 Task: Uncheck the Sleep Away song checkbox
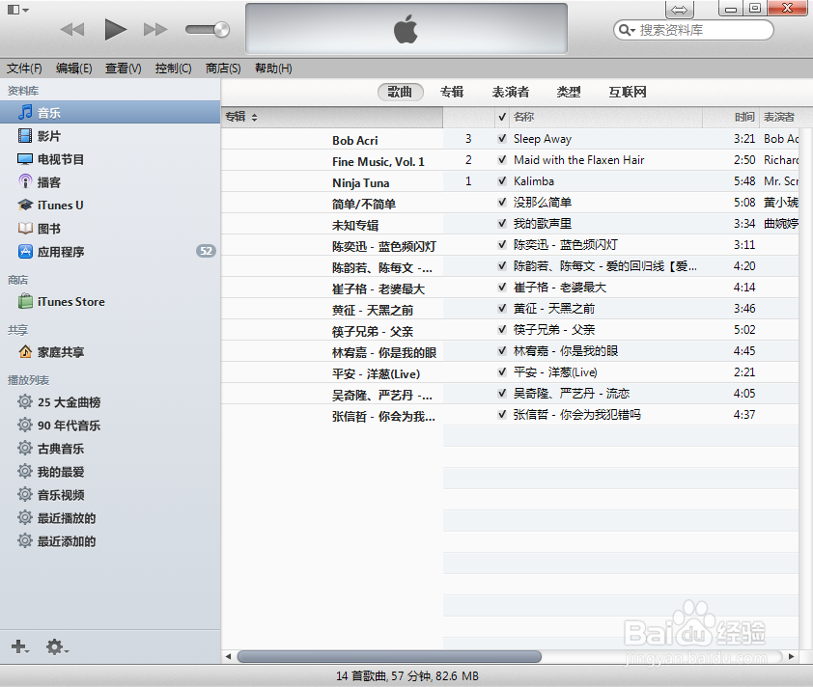[x=502, y=138]
